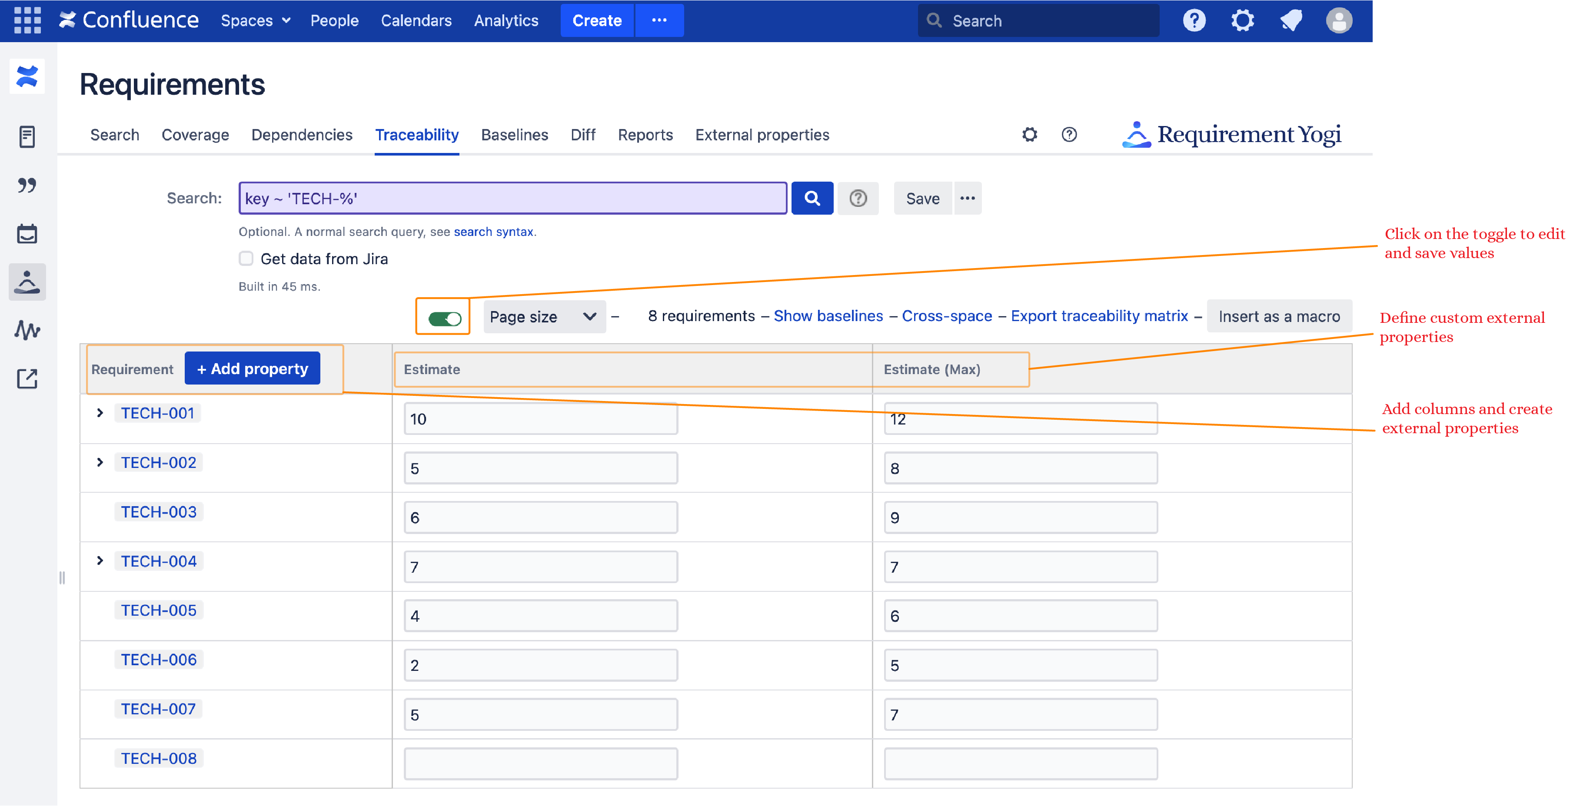Open the calendar icon in sidebar
The height and width of the screenshot is (806, 1570).
(27, 233)
